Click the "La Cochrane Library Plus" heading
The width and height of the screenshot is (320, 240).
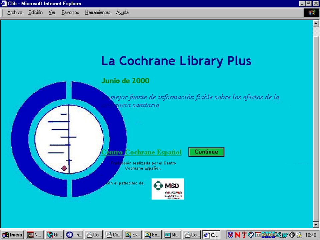click(x=176, y=61)
